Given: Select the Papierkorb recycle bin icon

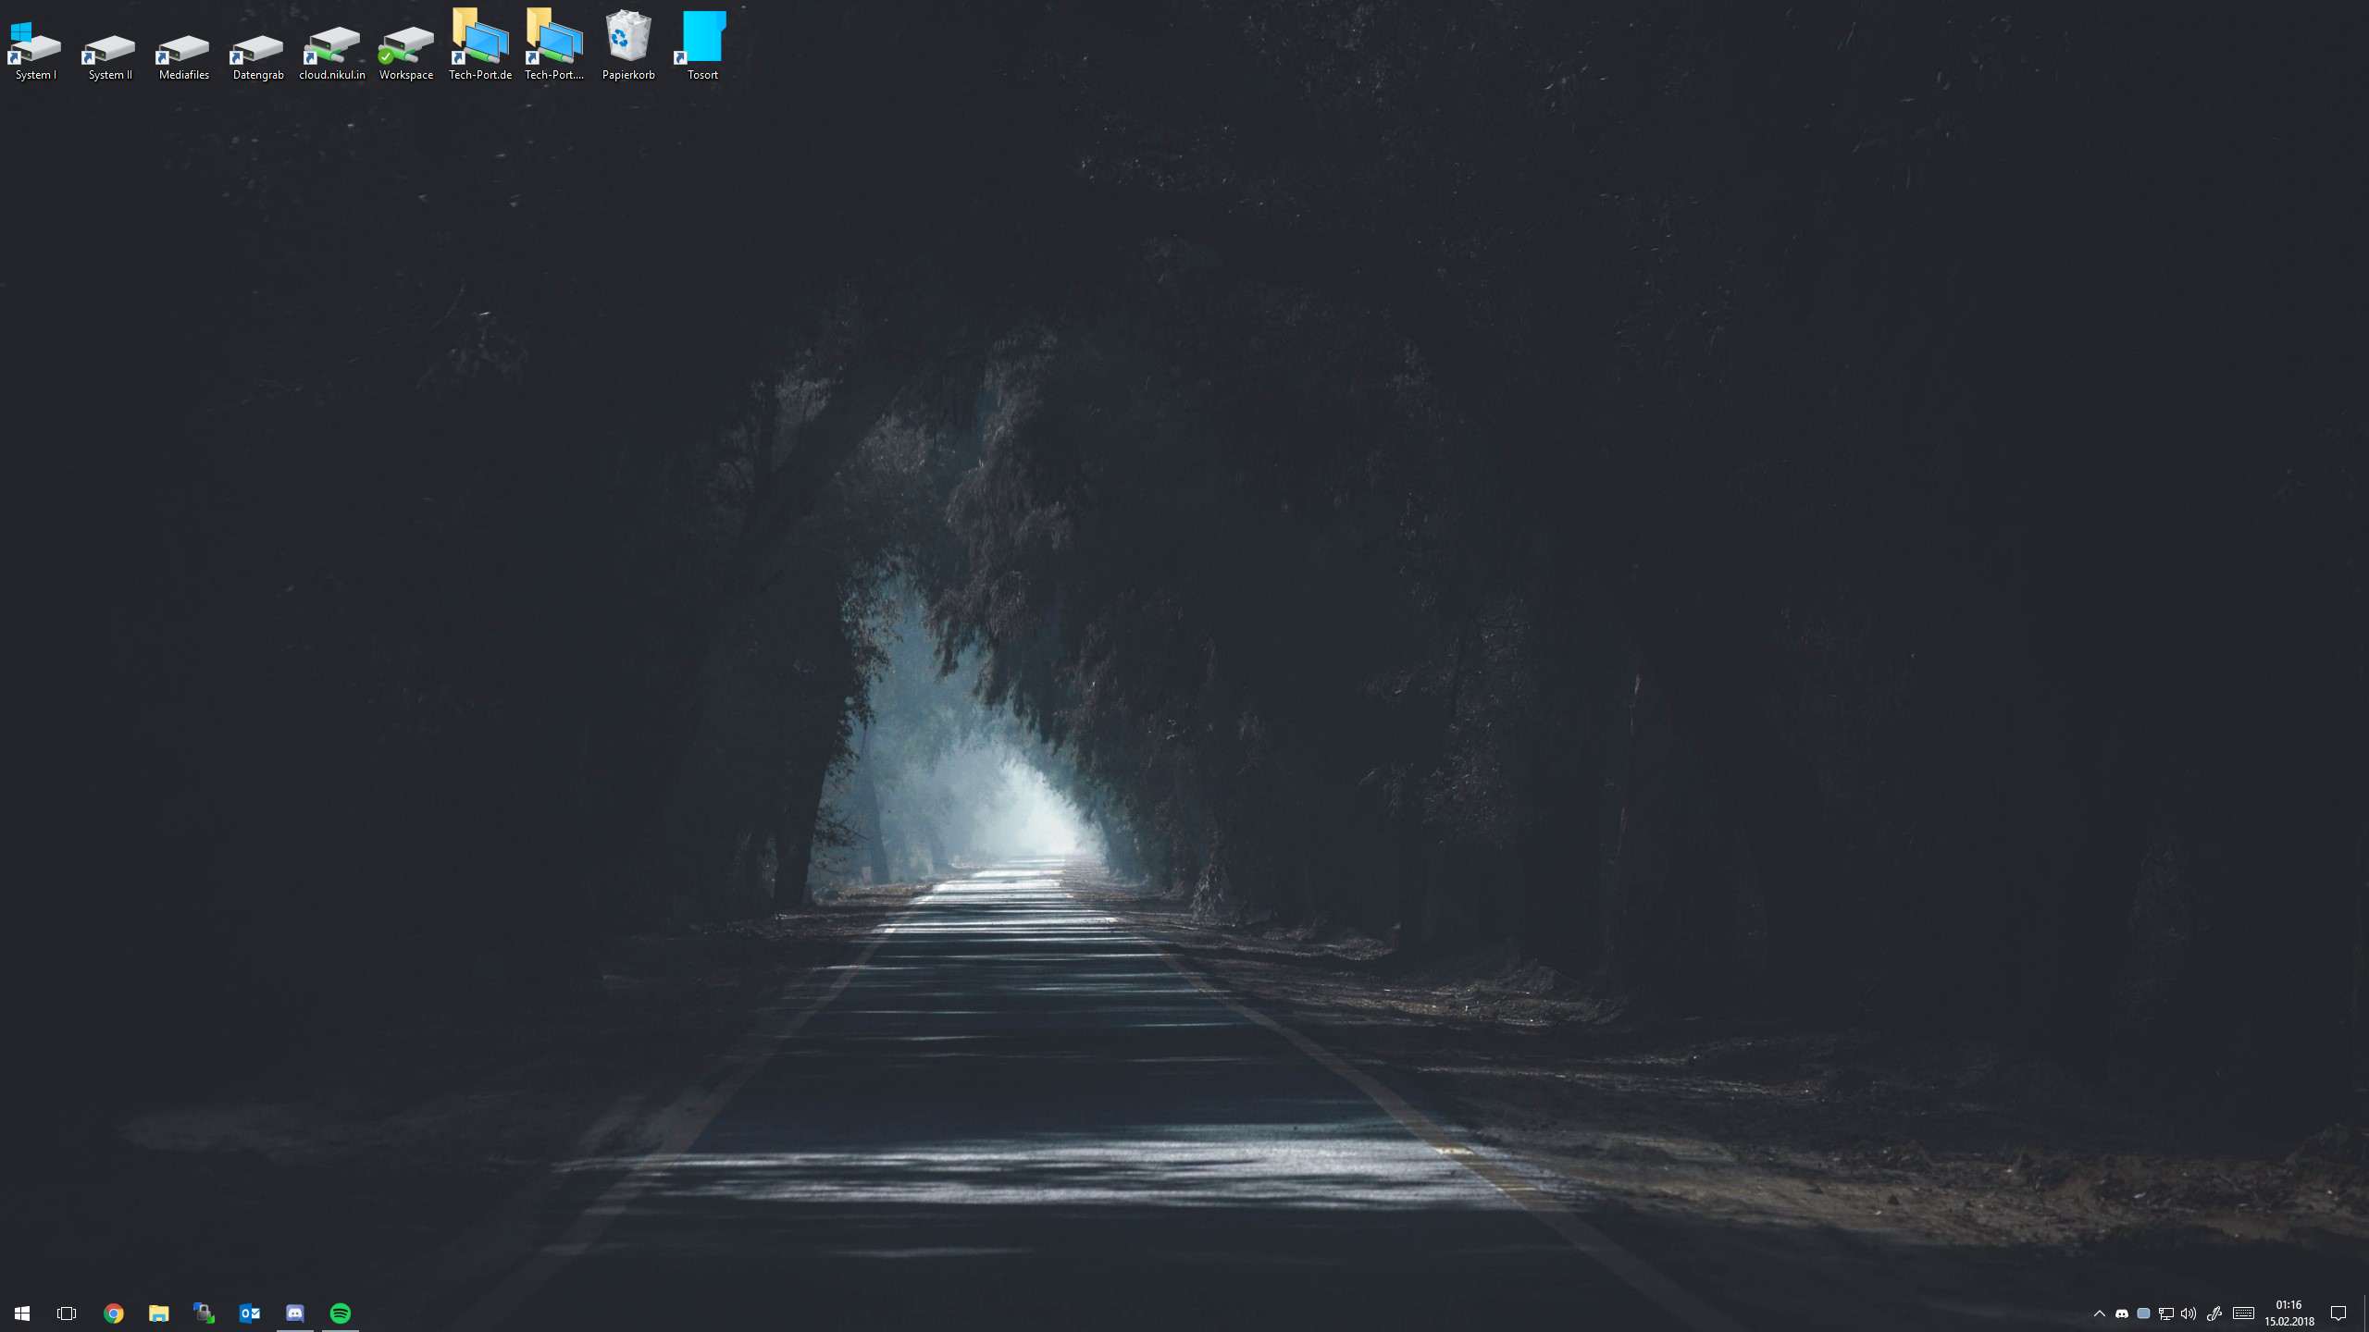Looking at the screenshot, I should [628, 44].
